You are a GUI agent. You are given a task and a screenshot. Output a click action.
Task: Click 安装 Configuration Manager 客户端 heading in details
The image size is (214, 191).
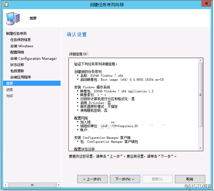102,138
